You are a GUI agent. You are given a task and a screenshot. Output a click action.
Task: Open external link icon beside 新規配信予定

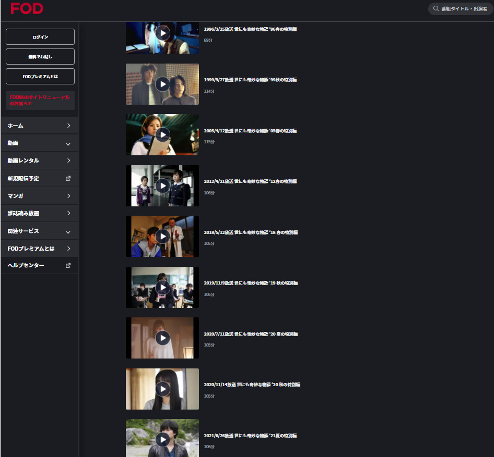coord(68,178)
